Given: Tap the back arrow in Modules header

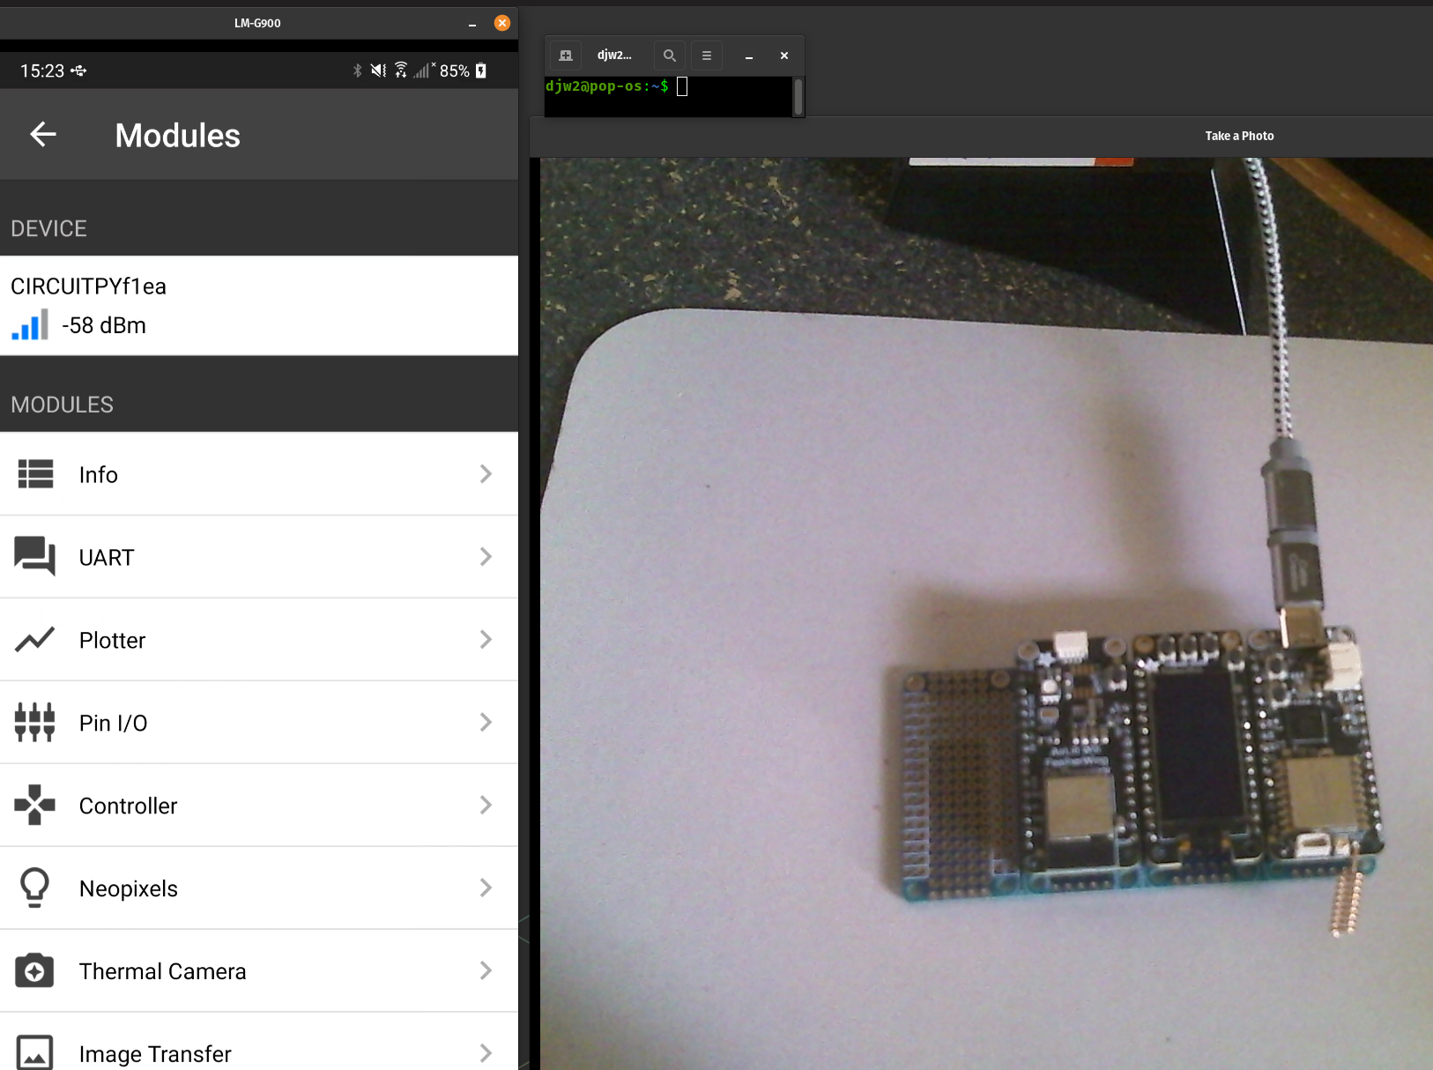Looking at the screenshot, I should [x=42, y=134].
